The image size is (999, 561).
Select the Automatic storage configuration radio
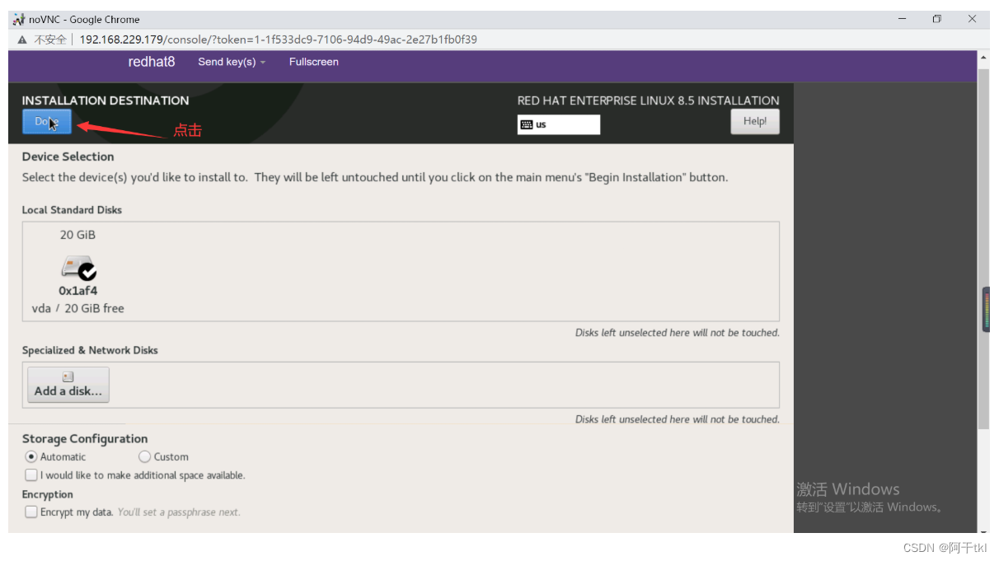click(31, 456)
